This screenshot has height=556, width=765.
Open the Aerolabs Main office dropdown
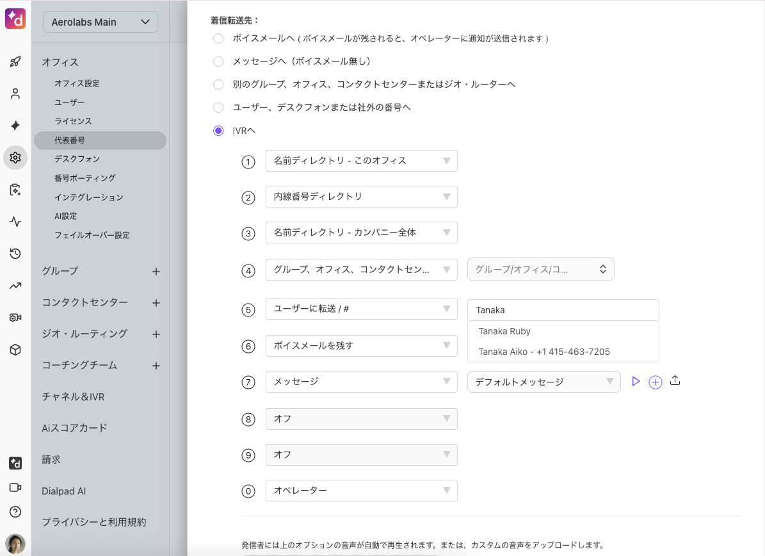tap(100, 22)
